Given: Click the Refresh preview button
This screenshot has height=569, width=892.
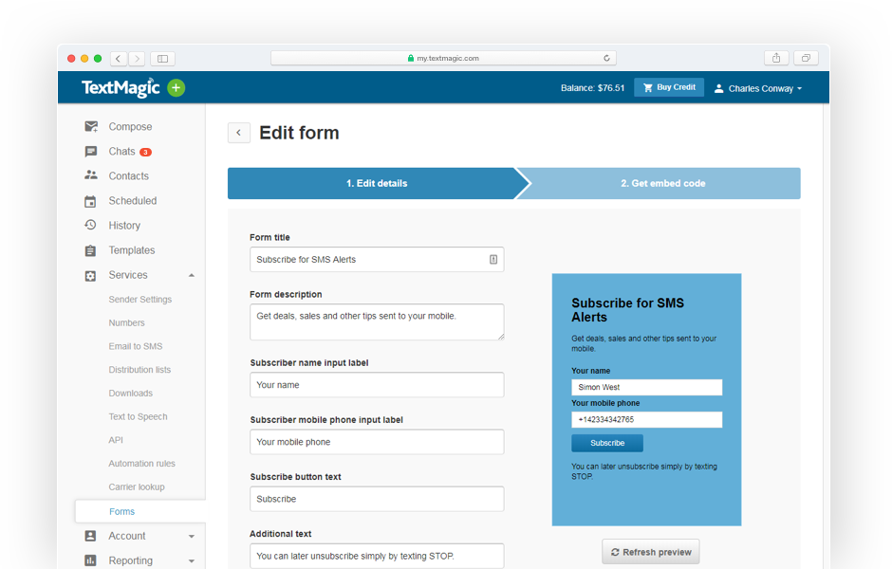Looking at the screenshot, I should (650, 551).
